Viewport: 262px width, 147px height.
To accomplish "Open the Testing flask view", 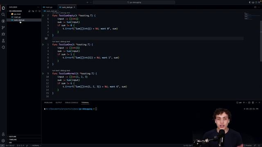I will [x=3, y=41].
